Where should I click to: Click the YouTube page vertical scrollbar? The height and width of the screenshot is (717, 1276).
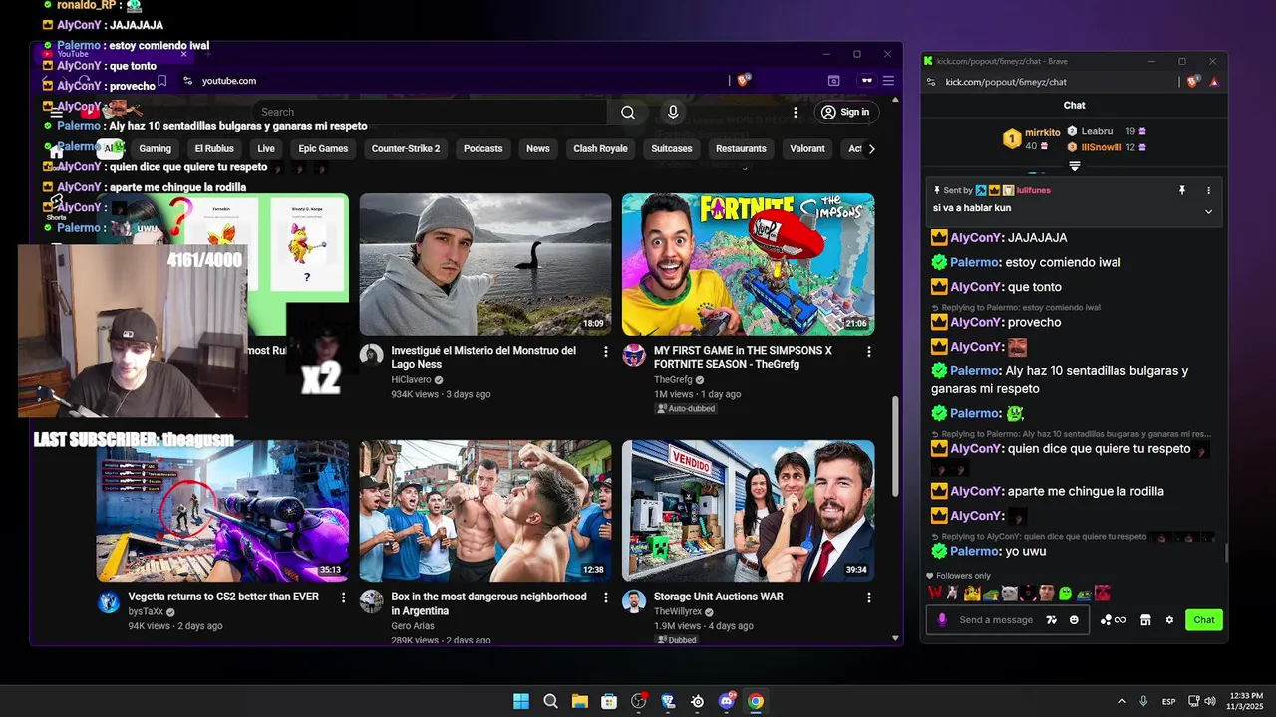894,448
